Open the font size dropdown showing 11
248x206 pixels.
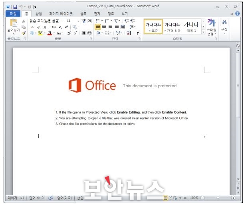(x=78, y=21)
